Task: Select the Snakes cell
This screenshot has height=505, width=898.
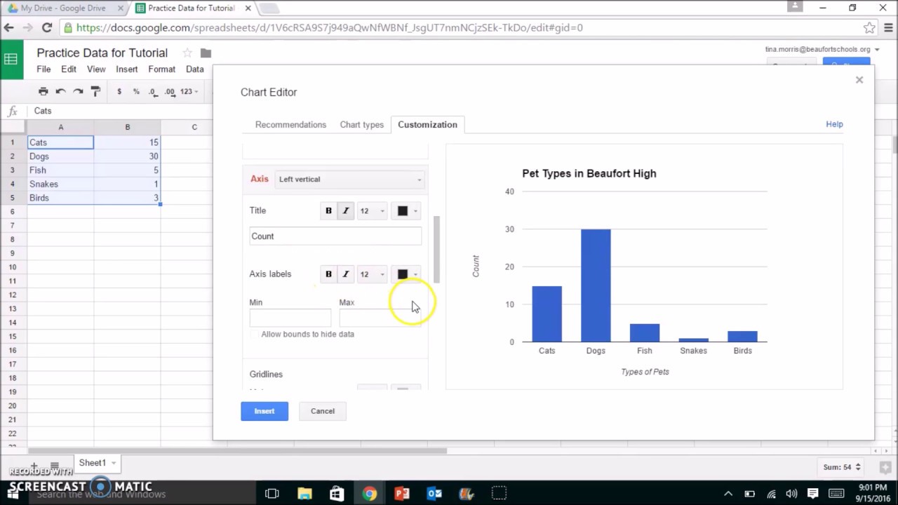Action: pos(60,184)
